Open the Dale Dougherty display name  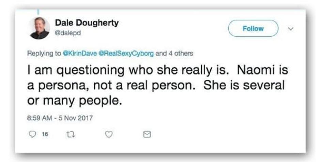pyautogui.click(x=87, y=22)
